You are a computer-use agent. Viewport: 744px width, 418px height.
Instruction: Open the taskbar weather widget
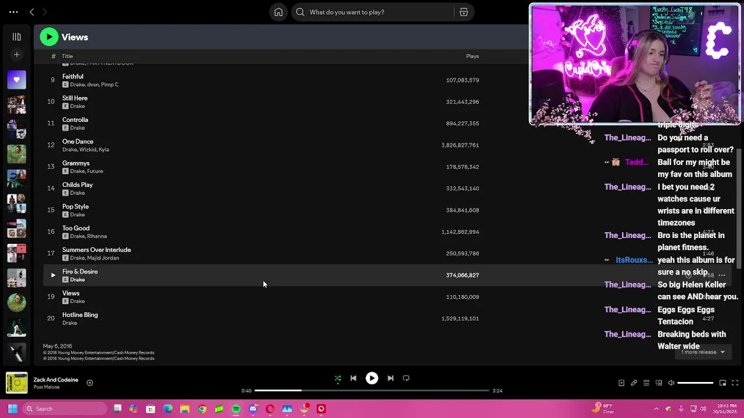(x=603, y=409)
